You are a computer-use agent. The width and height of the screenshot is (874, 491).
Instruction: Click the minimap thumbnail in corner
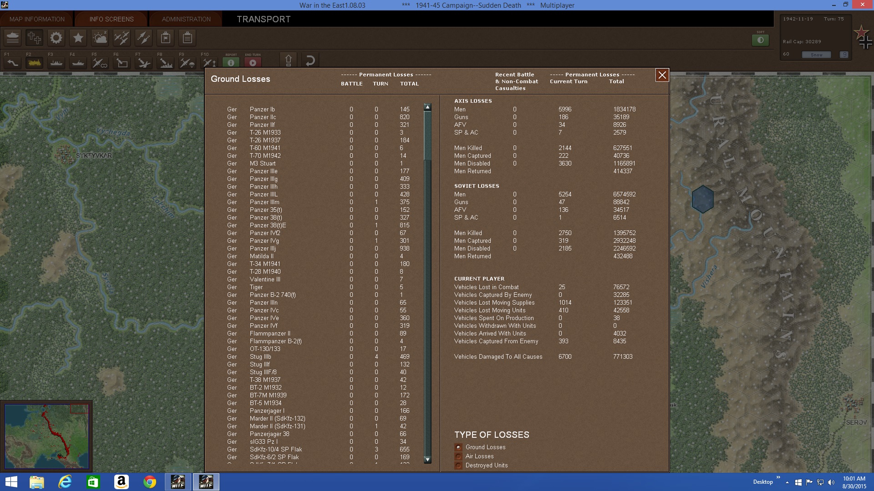[x=46, y=436]
